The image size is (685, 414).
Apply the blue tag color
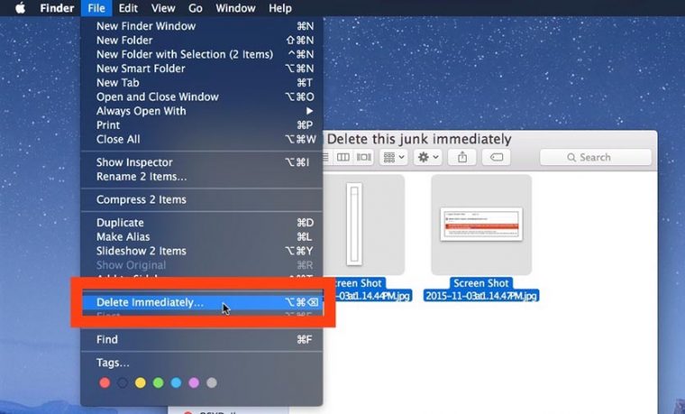pyautogui.click(x=176, y=383)
